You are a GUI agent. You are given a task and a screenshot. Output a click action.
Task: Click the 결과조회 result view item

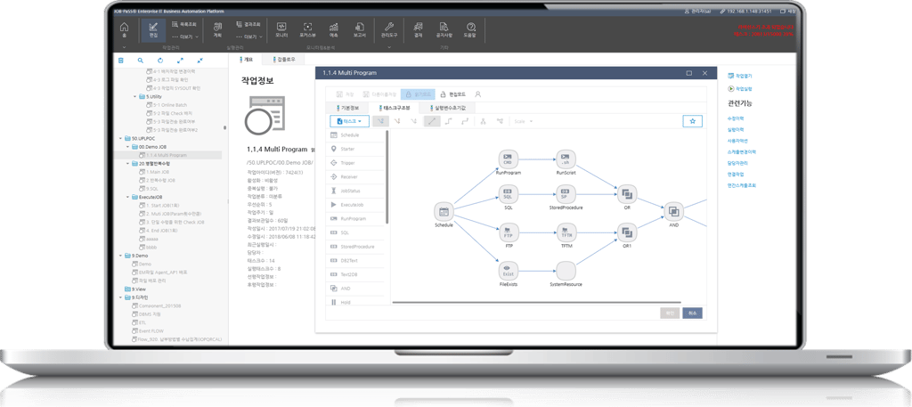pos(248,24)
